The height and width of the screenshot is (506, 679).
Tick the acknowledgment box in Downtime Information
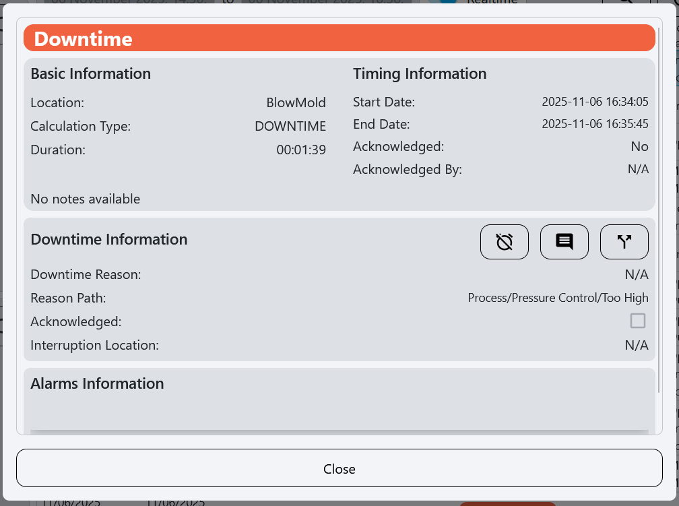(637, 321)
